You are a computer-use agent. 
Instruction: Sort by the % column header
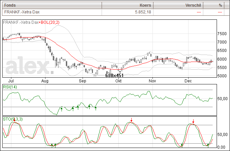[x=214, y=5]
